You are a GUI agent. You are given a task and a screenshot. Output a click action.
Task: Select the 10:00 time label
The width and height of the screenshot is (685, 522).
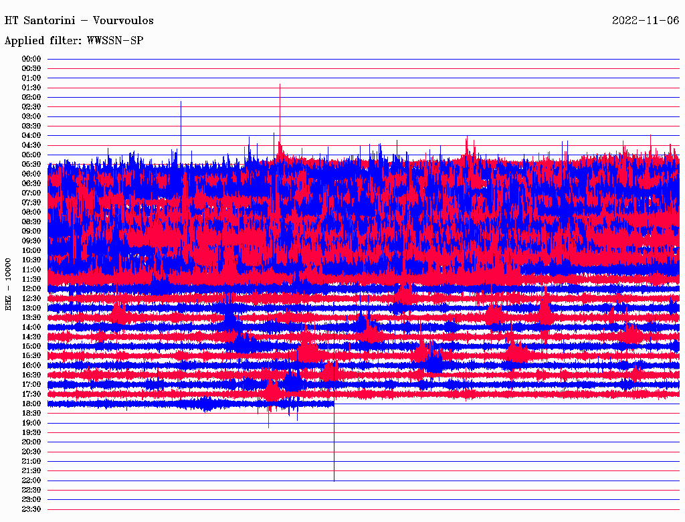click(x=31, y=250)
